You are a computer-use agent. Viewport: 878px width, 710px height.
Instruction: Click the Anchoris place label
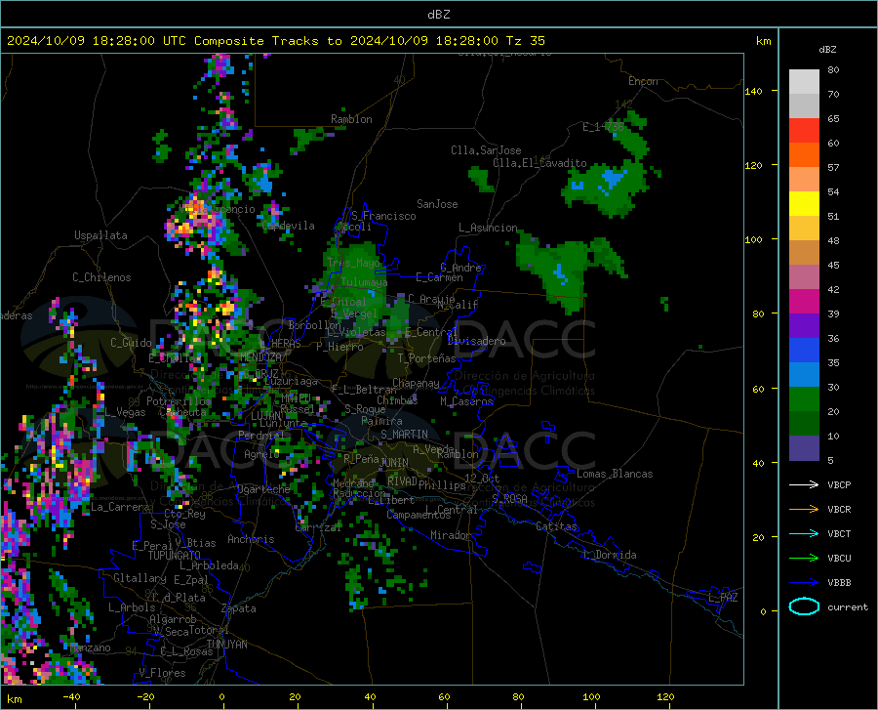251,539
